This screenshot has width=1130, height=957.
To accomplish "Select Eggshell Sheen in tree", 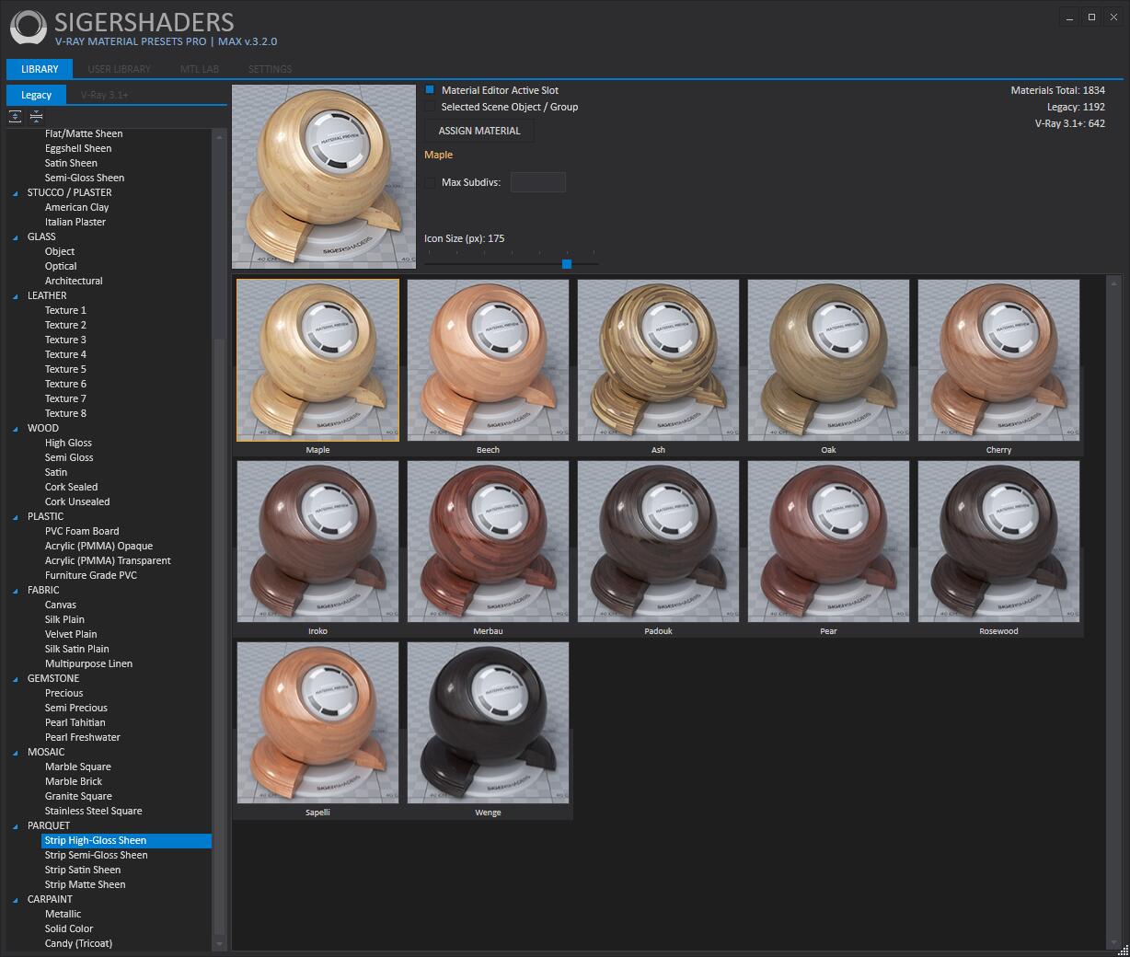I will (x=78, y=149).
